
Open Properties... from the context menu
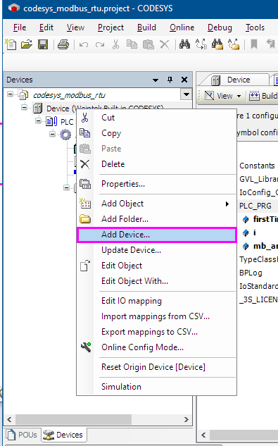(157, 184)
